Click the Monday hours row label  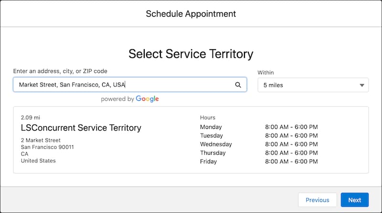pyautogui.click(x=211, y=127)
